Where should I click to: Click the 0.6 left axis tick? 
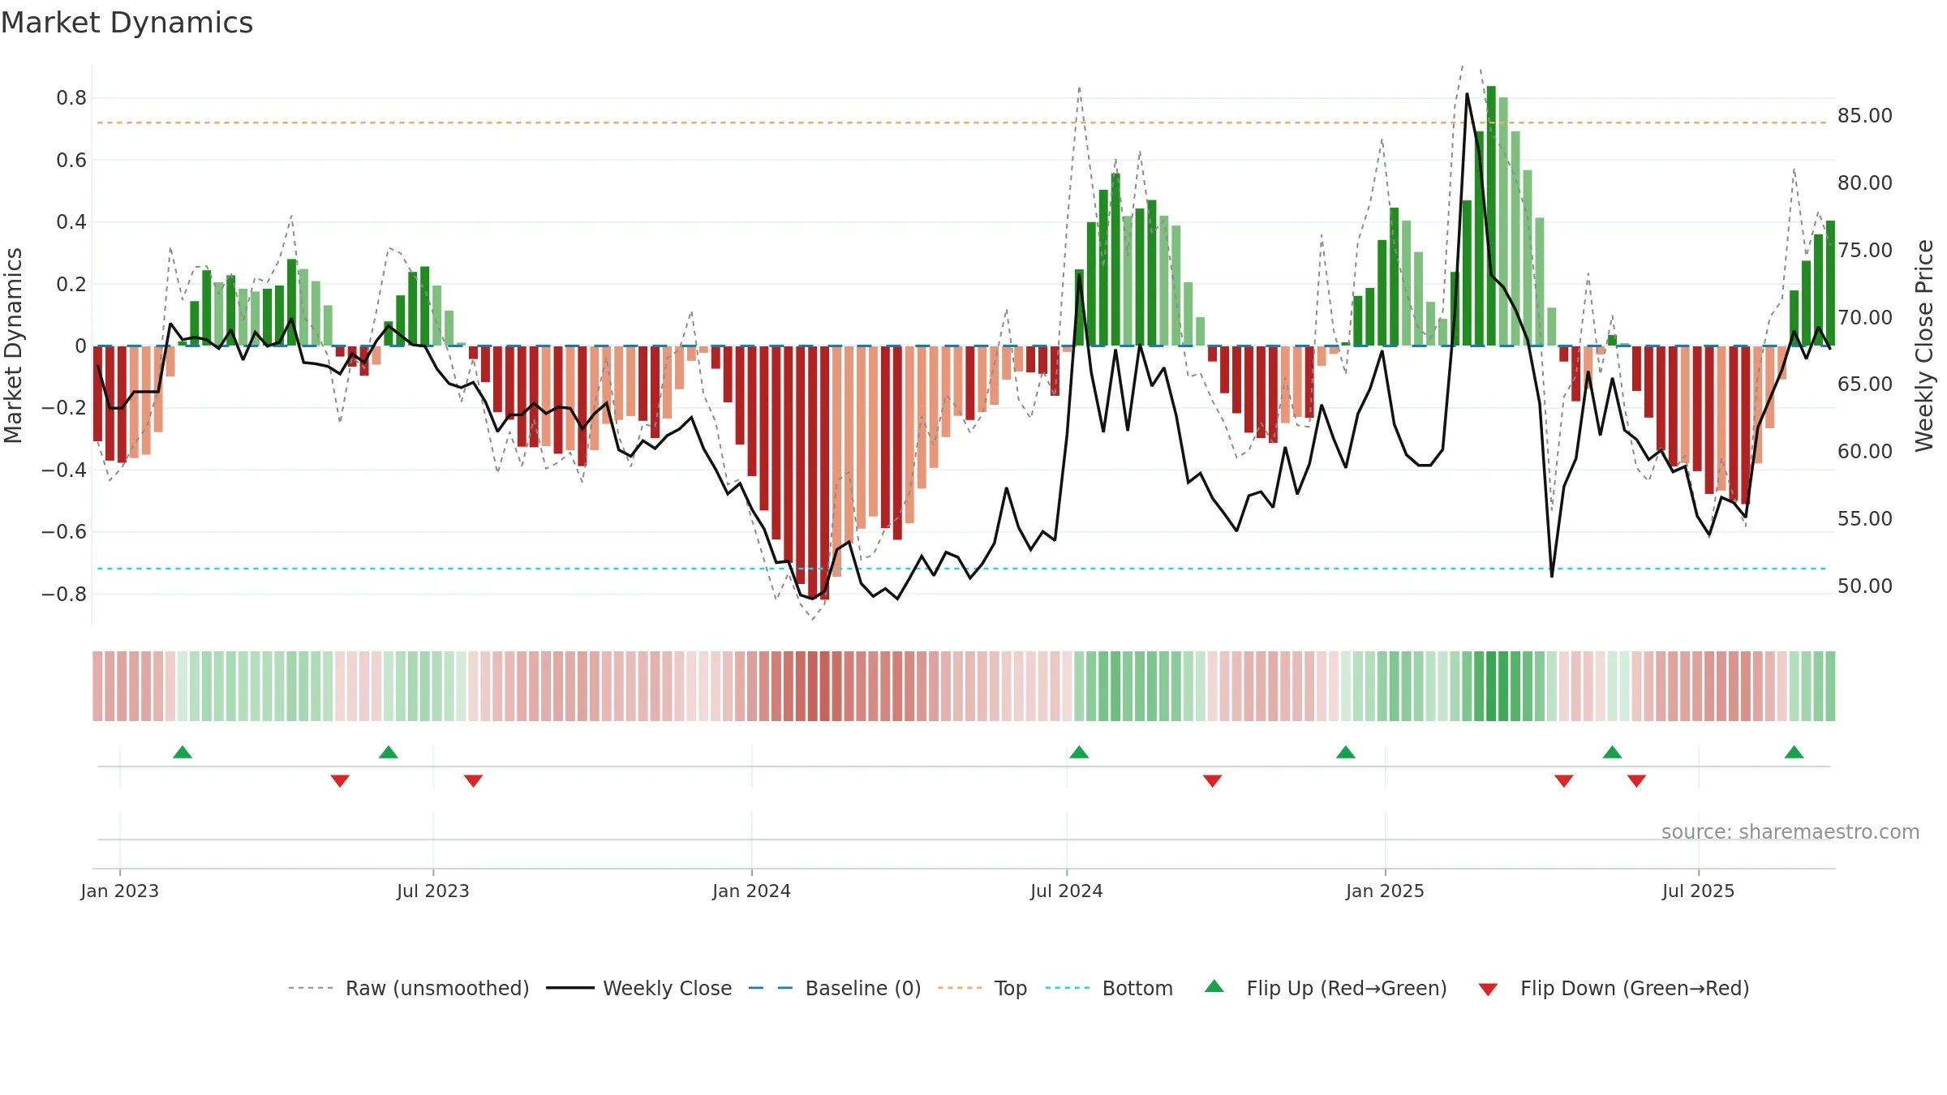(x=71, y=161)
